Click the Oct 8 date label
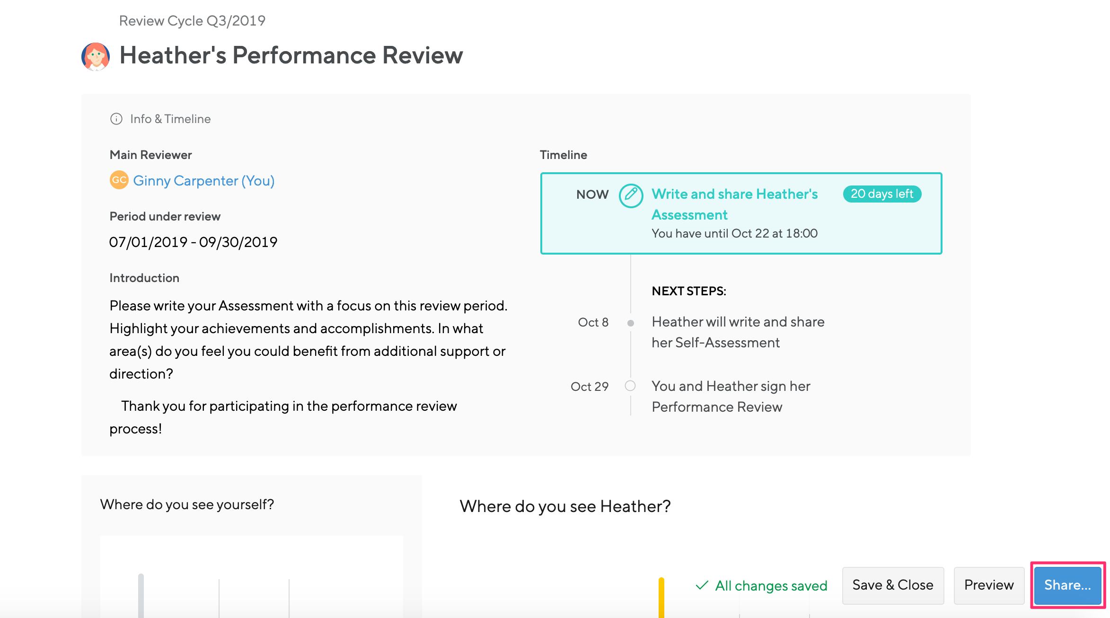 593,322
